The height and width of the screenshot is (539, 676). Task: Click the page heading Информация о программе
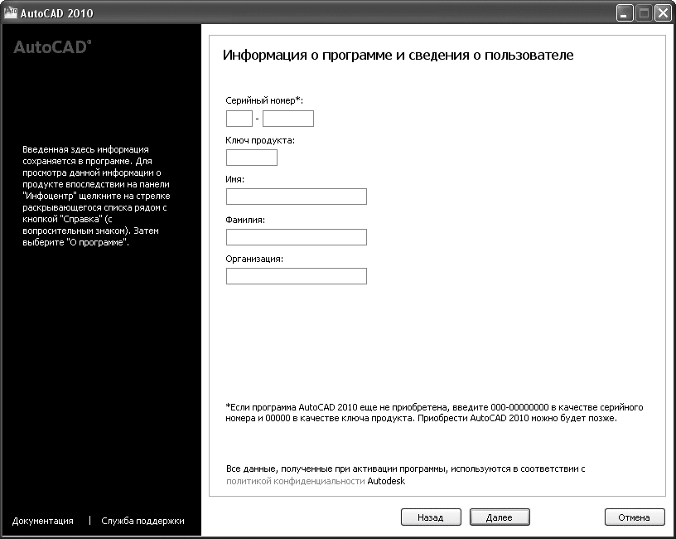(398, 56)
